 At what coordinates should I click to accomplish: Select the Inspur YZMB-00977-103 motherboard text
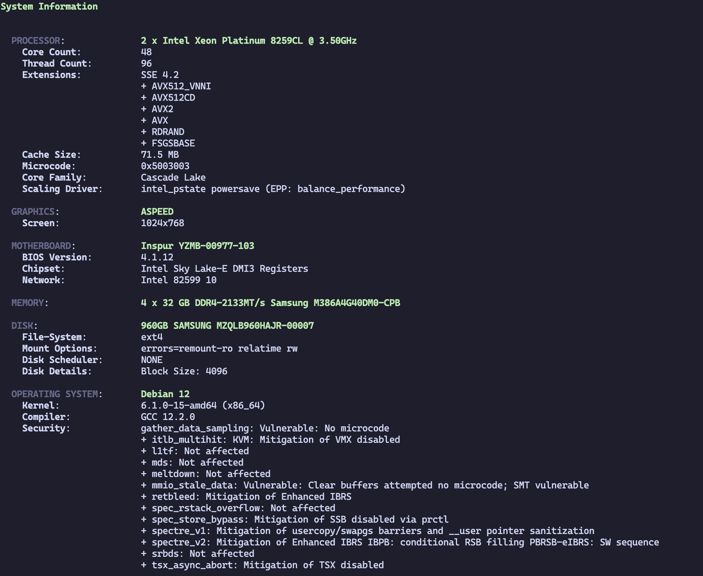click(198, 246)
